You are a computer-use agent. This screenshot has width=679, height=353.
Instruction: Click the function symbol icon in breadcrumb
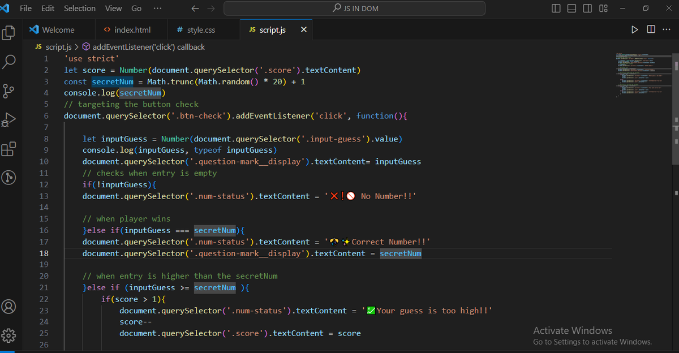pos(87,47)
